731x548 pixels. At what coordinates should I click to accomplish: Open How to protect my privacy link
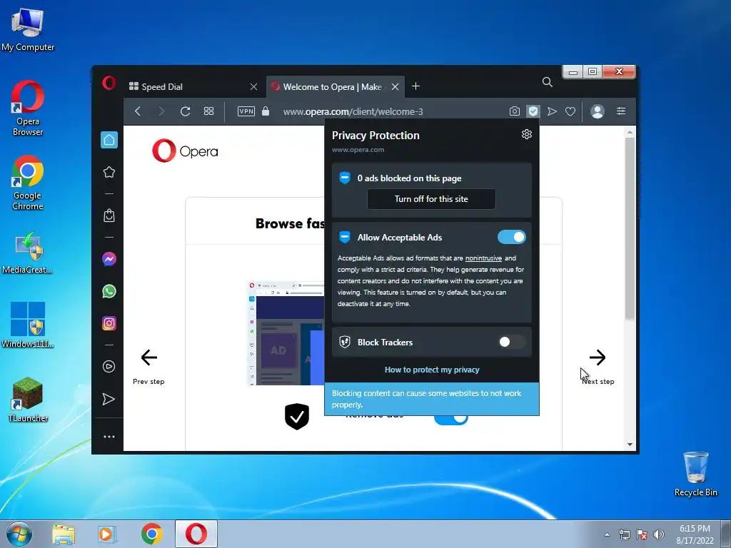pyautogui.click(x=432, y=370)
